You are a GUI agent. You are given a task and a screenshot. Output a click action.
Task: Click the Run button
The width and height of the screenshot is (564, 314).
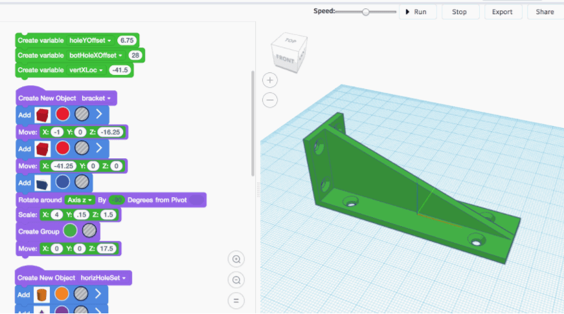418,12
